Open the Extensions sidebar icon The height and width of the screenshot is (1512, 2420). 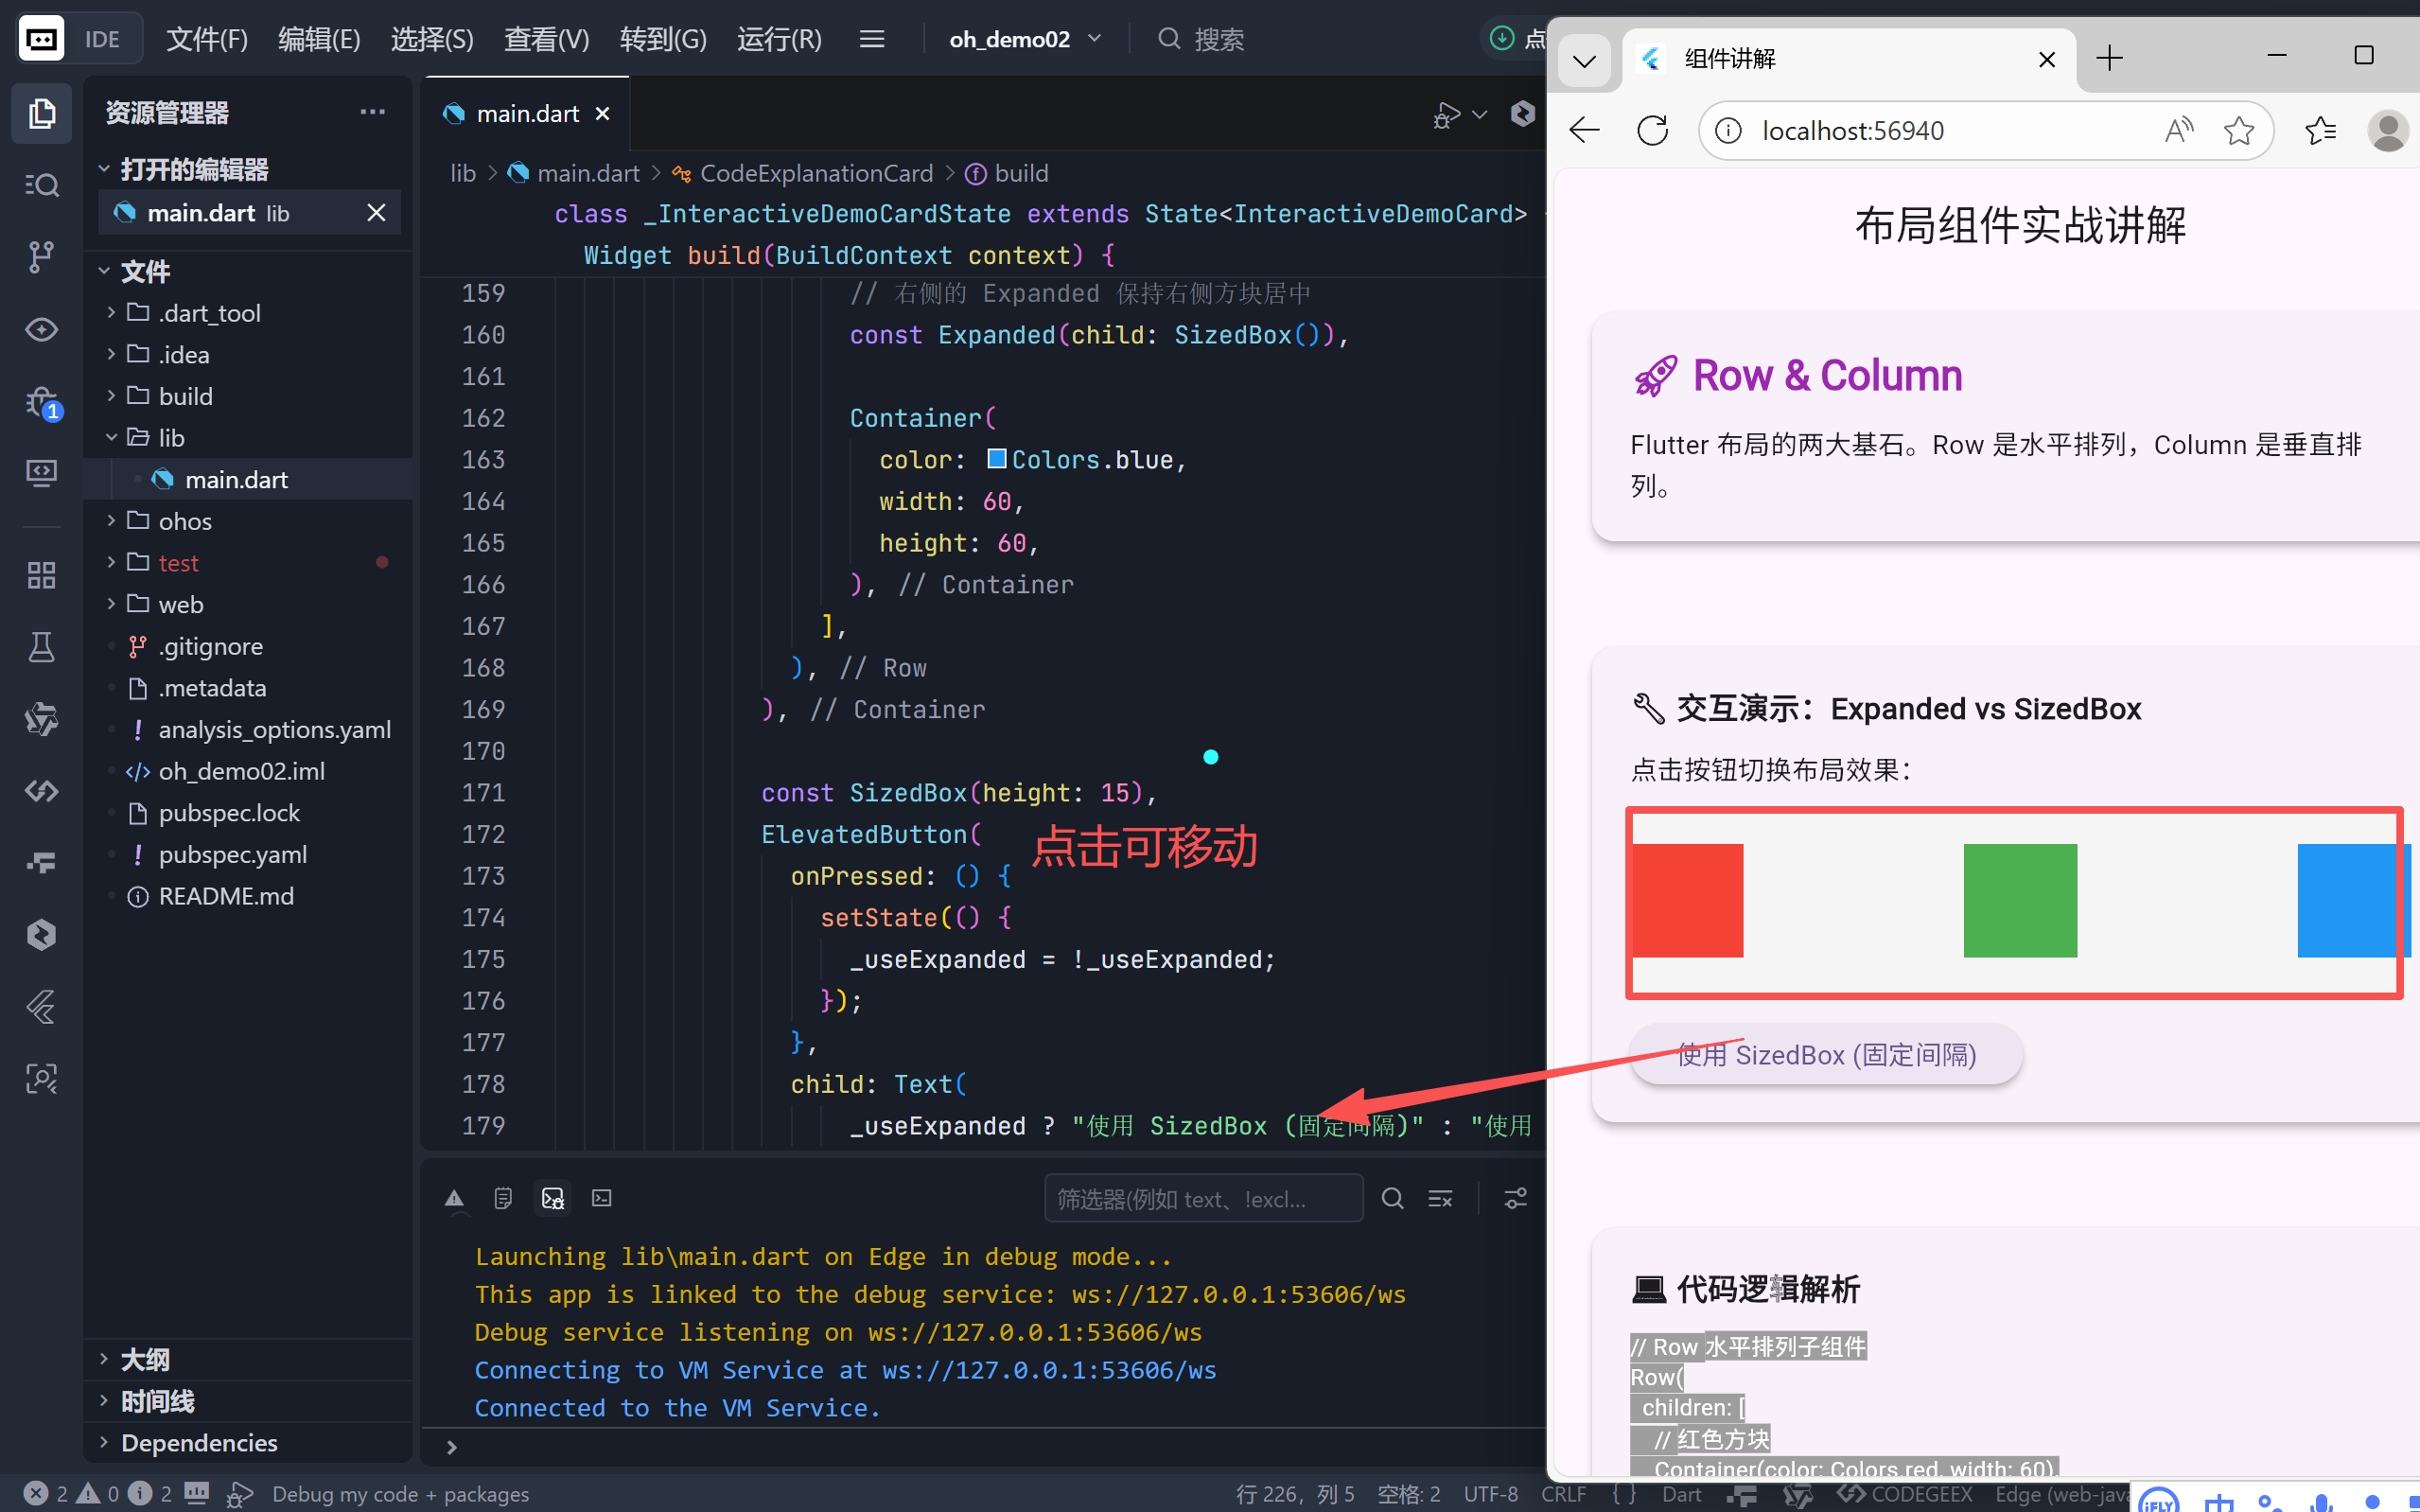41,575
